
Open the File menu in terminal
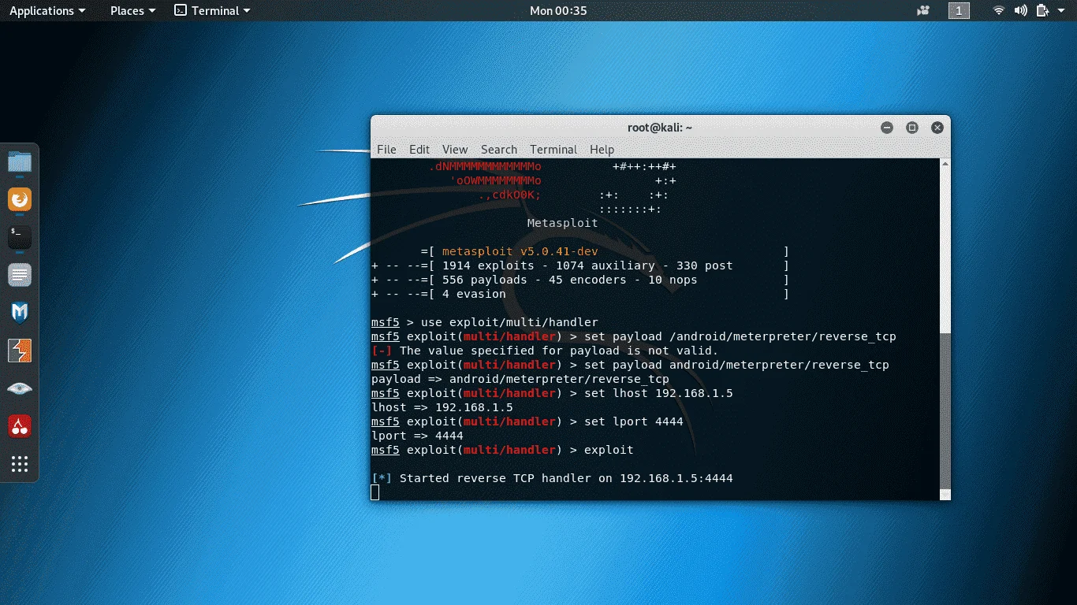(386, 150)
